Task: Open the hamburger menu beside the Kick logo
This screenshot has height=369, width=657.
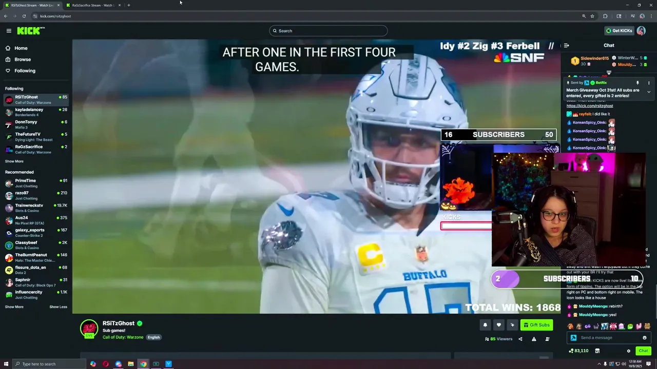Action: pyautogui.click(x=9, y=31)
